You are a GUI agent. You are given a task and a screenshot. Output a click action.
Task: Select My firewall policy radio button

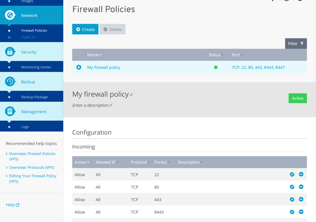[x=79, y=67]
